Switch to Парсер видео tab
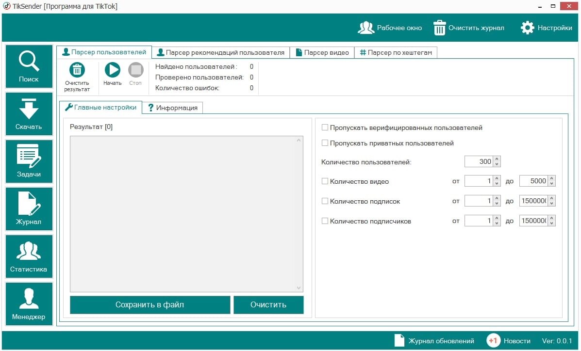Screen dimensions: 581x351 click(x=322, y=52)
